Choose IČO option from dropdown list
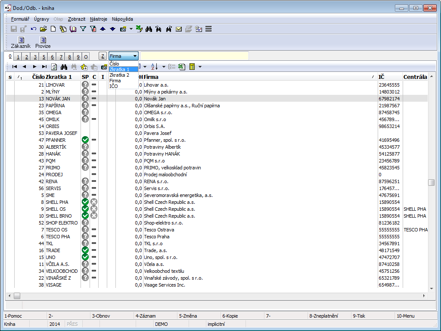The image size is (441, 331). 114,86
